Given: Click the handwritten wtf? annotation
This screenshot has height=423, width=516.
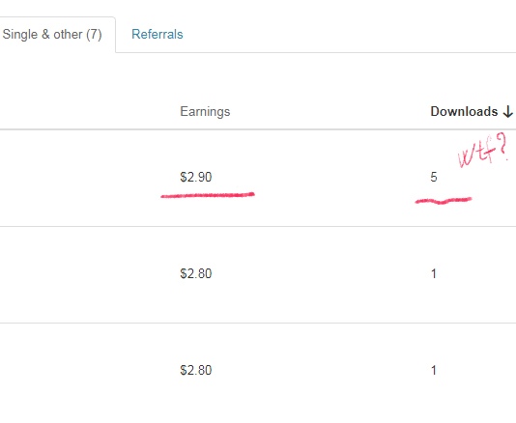Looking at the screenshot, I should (x=483, y=150).
